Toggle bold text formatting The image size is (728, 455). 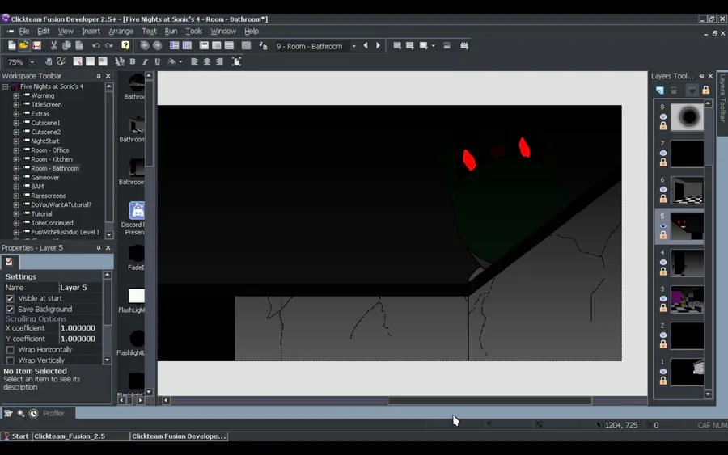coord(133,61)
